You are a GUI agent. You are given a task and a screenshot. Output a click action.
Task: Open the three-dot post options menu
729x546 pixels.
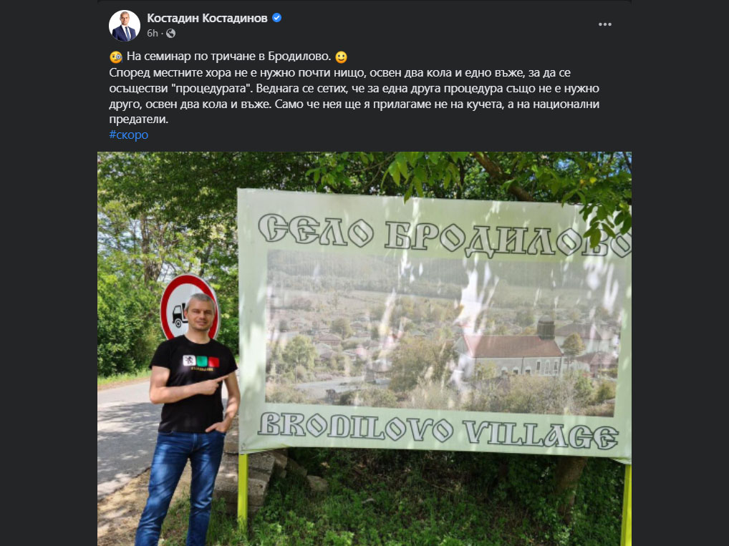point(605,24)
